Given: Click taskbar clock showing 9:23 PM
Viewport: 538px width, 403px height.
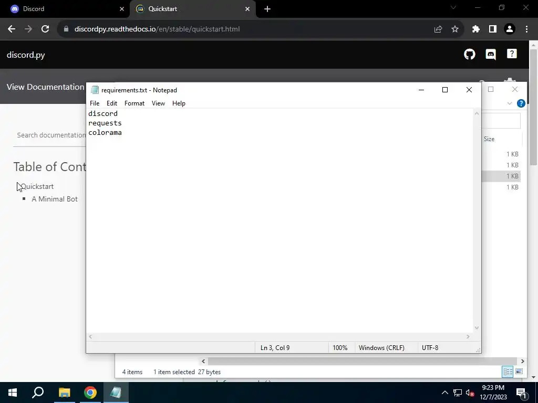Looking at the screenshot, I should [493, 393].
